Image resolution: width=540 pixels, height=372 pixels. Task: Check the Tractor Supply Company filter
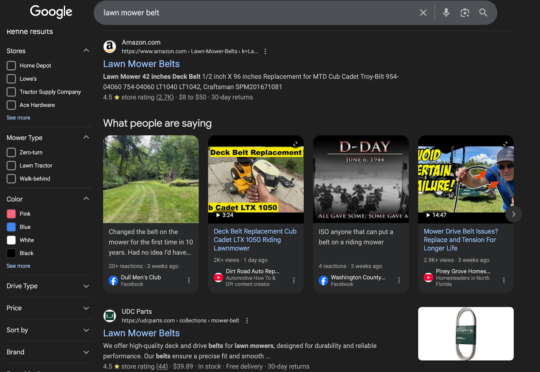click(11, 92)
